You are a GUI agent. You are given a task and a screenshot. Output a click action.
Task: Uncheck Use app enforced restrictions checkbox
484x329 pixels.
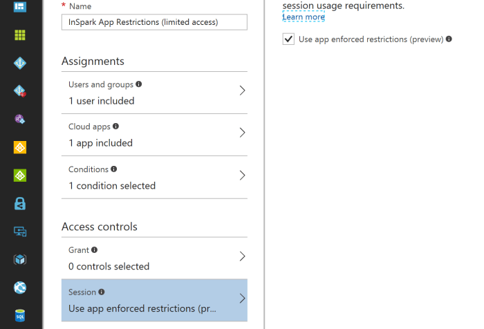pos(288,39)
